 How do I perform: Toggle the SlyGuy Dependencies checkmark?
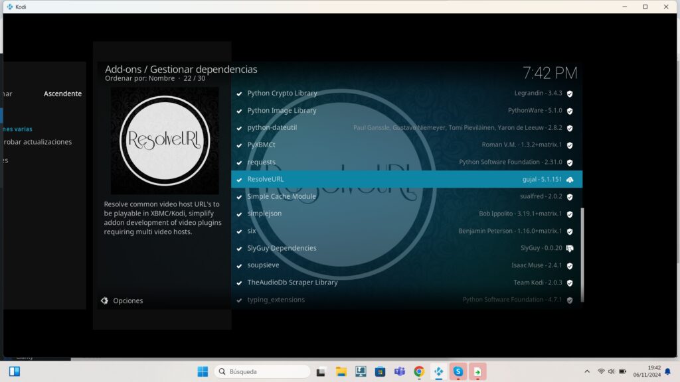click(239, 248)
